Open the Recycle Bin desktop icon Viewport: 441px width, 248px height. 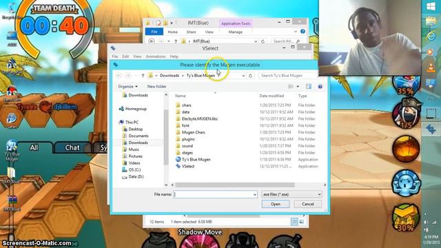12,11
